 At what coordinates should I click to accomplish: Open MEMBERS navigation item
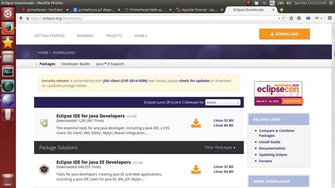(85, 36)
